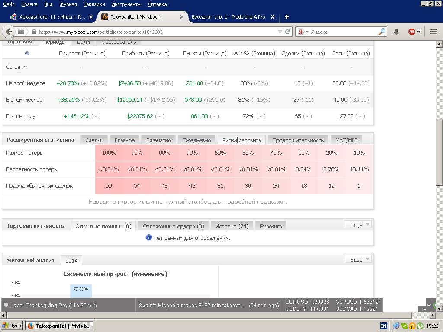Open the Labor Thanksgiving Day calendar event
443x332 pixels.
(54, 305)
